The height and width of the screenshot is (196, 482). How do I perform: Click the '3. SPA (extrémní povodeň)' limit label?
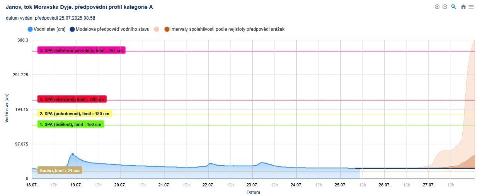(82, 50)
